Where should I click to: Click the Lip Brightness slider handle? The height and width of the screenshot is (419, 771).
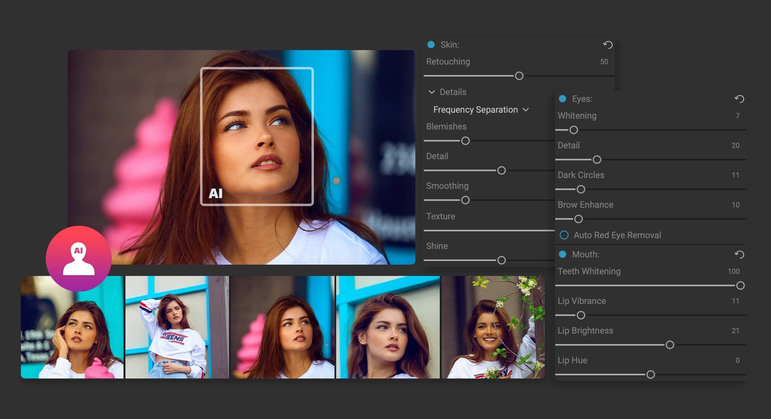click(x=670, y=345)
